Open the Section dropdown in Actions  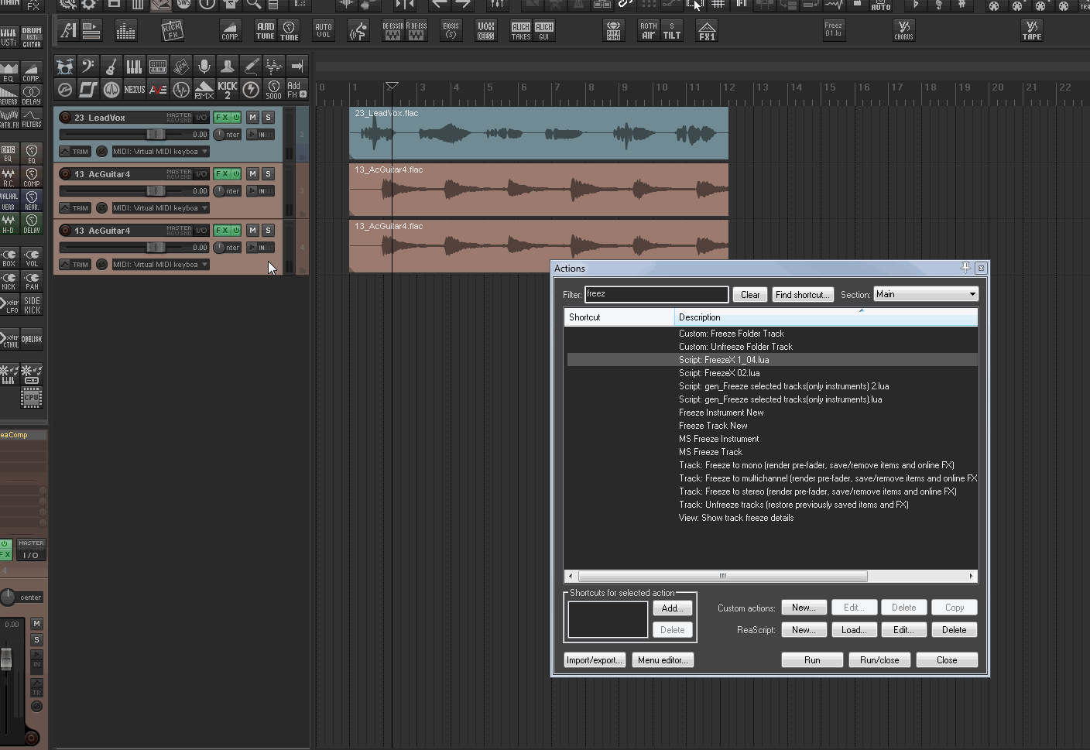(x=926, y=294)
